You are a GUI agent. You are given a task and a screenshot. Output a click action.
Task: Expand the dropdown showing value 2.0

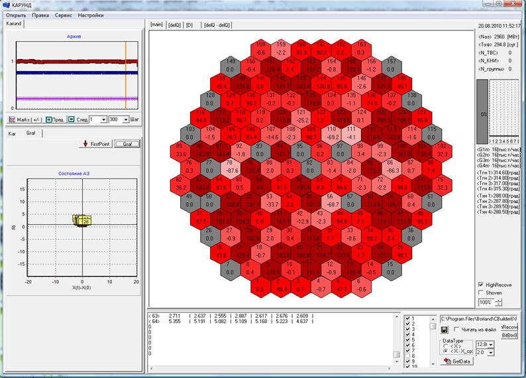(491, 353)
